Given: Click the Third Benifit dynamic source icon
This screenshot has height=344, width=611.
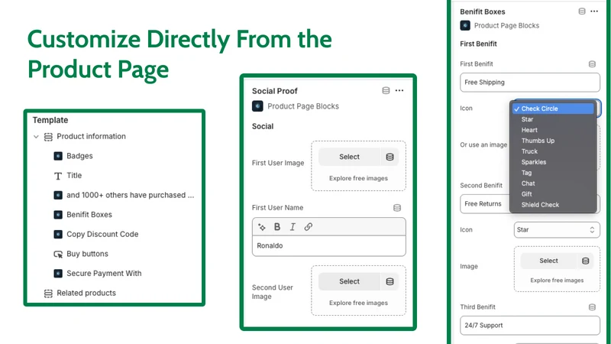Looking at the screenshot, I should (x=592, y=307).
